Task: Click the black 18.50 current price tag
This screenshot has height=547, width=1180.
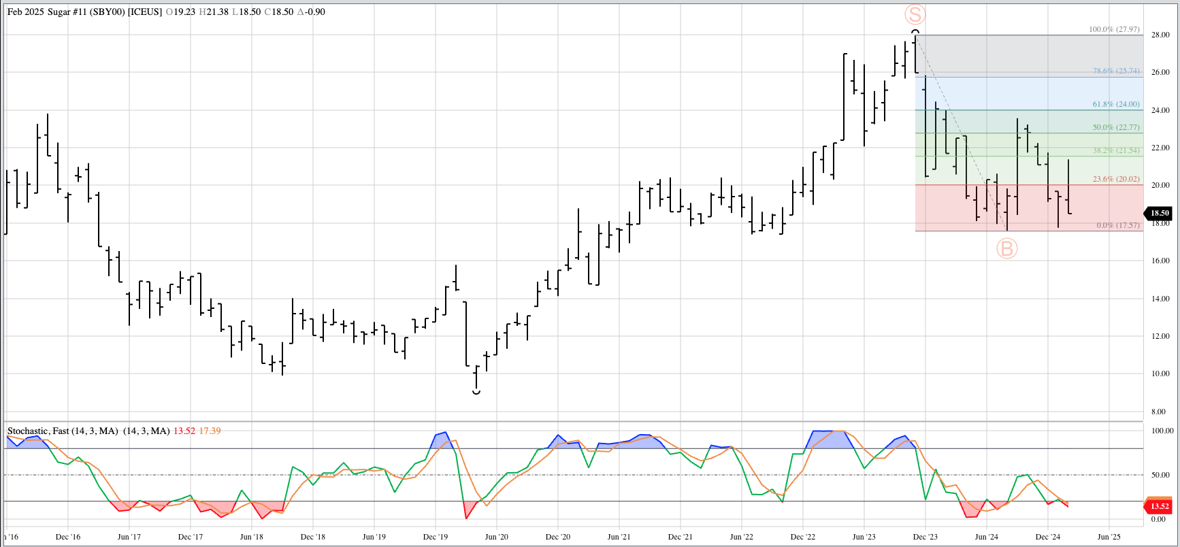Action: pyautogui.click(x=1159, y=213)
